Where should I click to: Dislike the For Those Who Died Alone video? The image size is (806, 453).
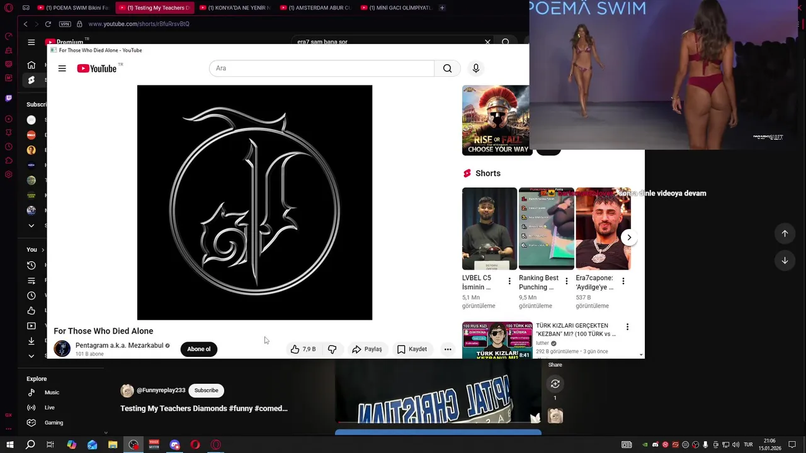(332, 349)
